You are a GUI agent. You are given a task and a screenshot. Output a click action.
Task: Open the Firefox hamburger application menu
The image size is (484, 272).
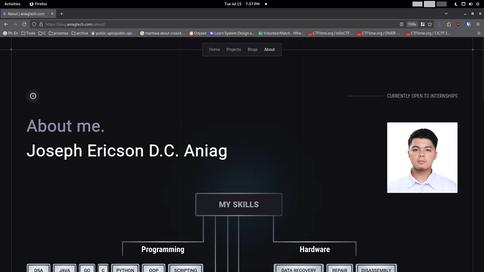tap(478, 24)
